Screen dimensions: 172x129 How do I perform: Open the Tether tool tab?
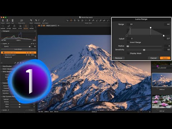pos(9,27)
